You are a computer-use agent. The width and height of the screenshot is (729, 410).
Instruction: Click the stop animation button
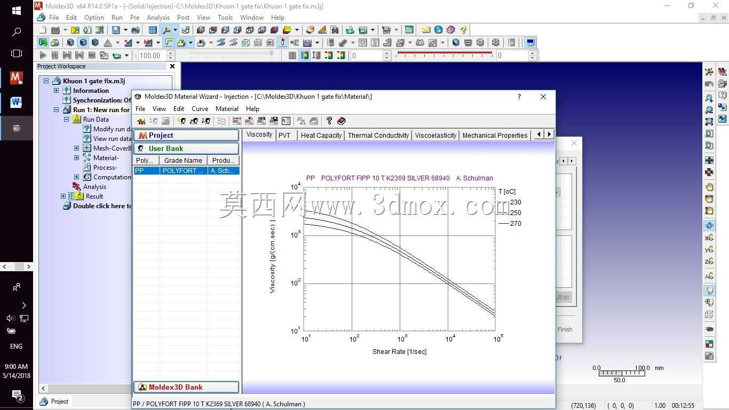[92, 55]
